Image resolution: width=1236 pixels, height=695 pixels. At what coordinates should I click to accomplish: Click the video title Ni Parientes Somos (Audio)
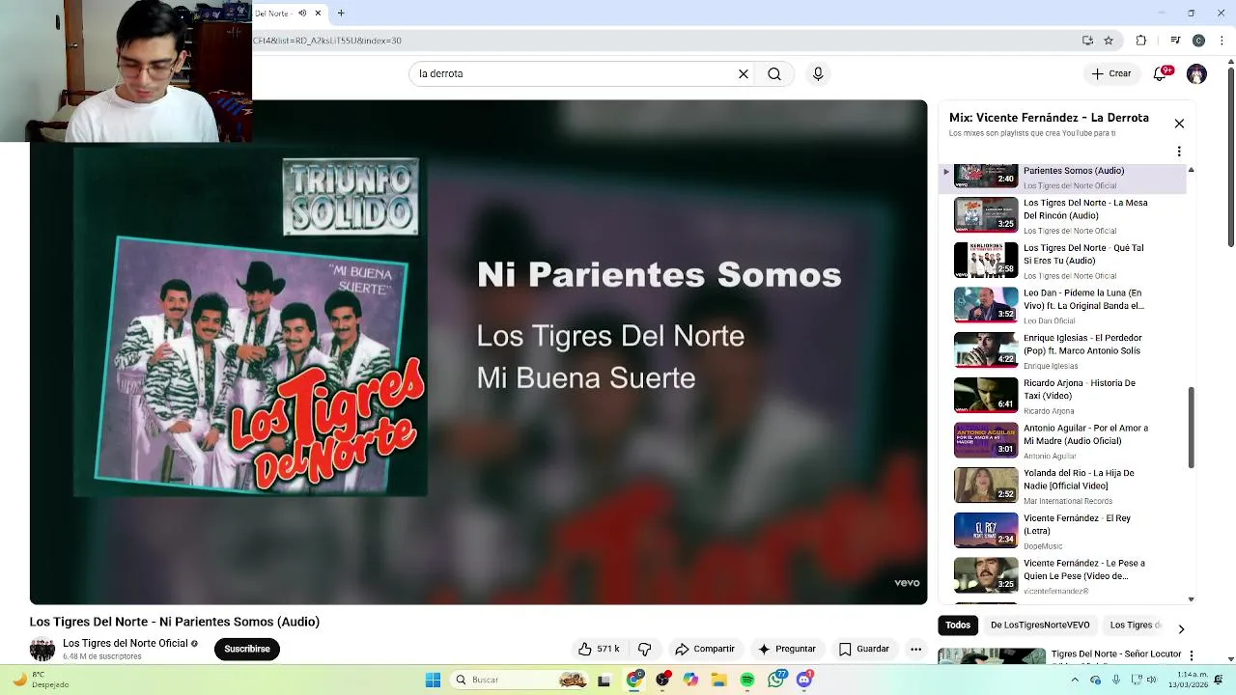(175, 622)
